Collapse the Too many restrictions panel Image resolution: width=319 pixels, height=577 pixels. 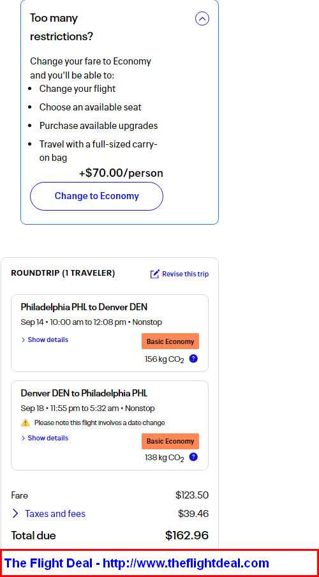click(202, 19)
